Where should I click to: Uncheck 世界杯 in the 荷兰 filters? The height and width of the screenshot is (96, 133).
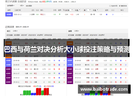(x=38, y=35)
